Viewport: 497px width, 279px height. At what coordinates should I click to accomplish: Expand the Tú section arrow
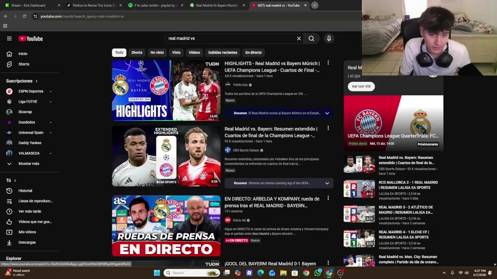(15, 181)
